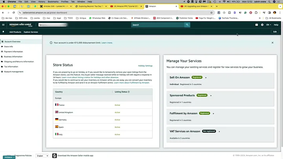Expand the Sell On Amazon service arrow

(x=206, y=78)
